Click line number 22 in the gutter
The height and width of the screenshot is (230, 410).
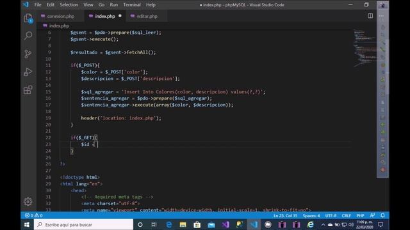click(x=48, y=138)
